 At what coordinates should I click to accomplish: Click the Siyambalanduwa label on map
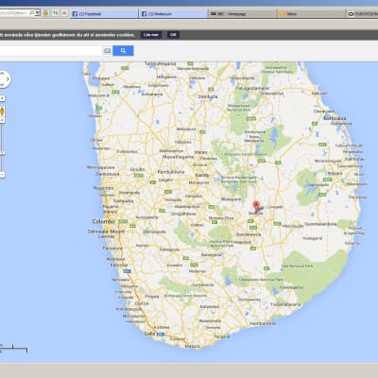pyautogui.click(x=320, y=224)
